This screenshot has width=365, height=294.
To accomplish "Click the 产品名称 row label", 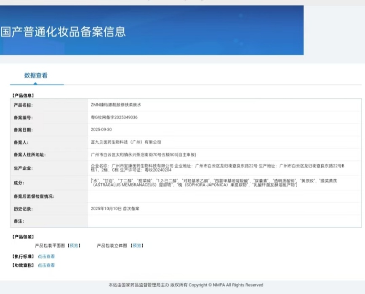I will (23, 105).
